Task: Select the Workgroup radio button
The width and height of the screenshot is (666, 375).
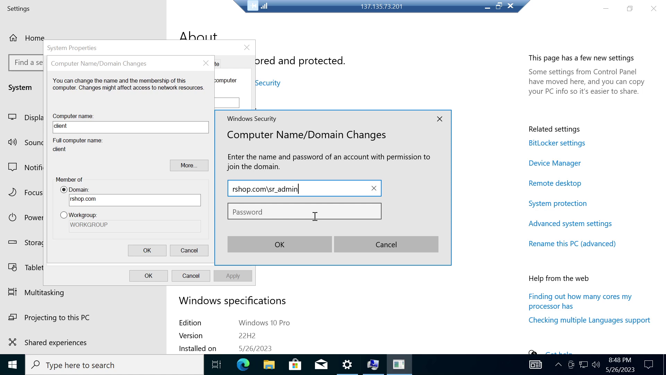Action: (x=64, y=215)
